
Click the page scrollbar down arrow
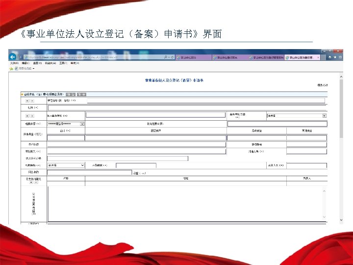tap(341, 220)
